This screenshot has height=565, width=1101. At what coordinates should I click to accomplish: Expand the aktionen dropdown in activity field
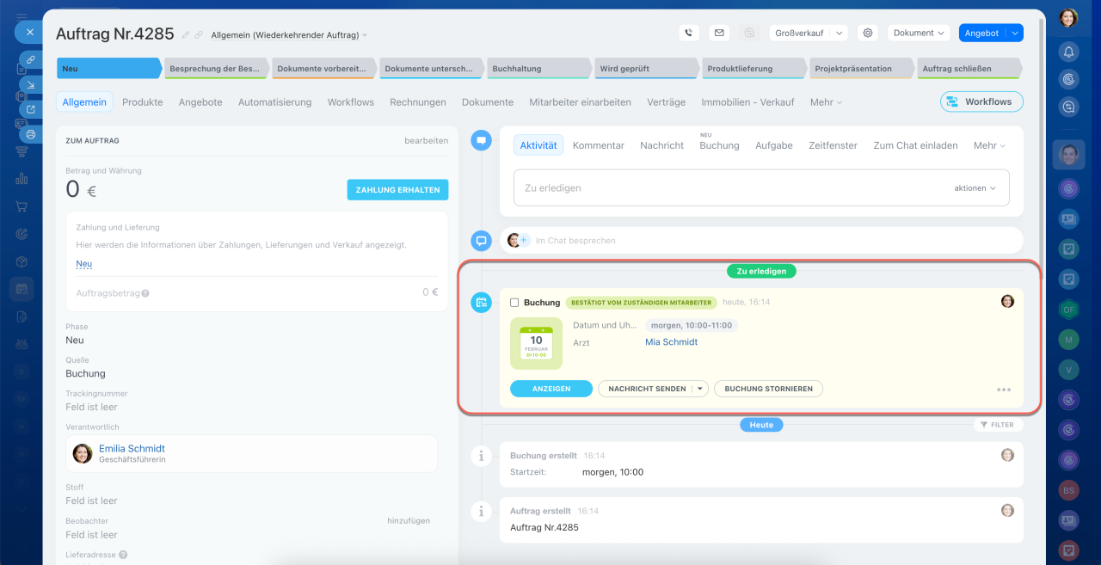point(975,187)
